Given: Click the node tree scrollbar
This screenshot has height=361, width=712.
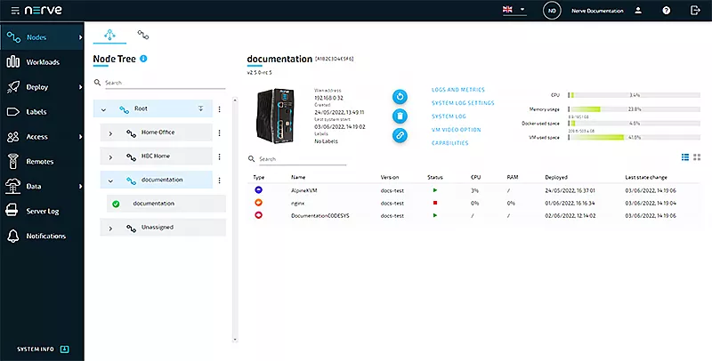Looking at the screenshot, I should tap(235, 219).
